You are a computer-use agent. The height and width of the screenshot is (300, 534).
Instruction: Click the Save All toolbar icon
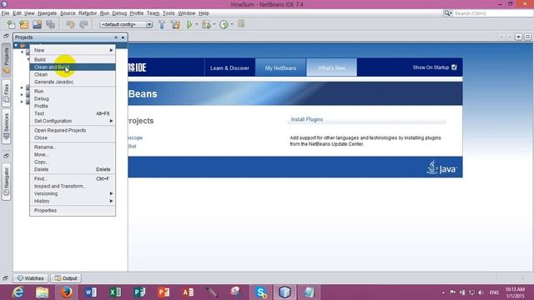[50, 24]
